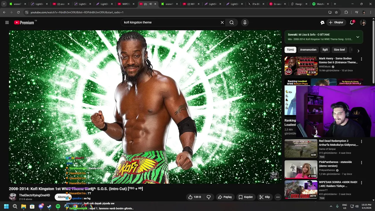The image size is (375, 211).
Task: Open Steam from the taskbar
Action: (x=49, y=206)
